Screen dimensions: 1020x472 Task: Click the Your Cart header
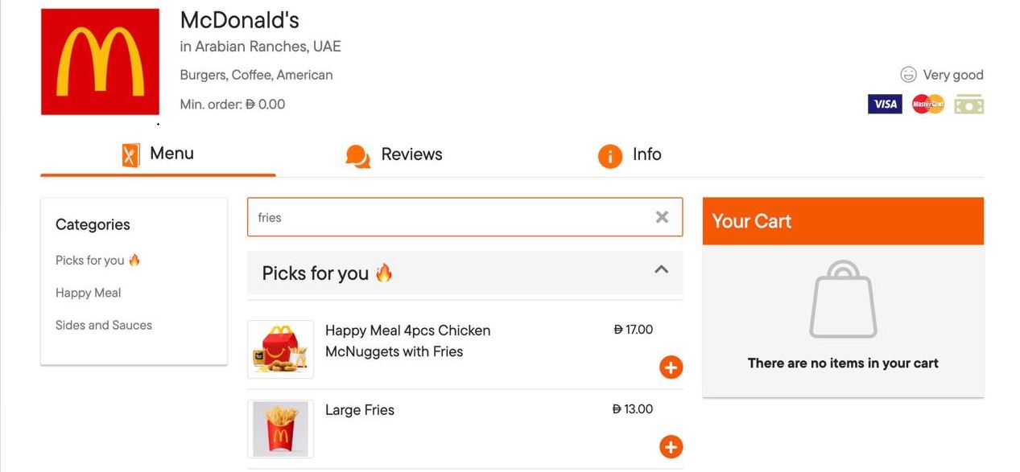(842, 221)
